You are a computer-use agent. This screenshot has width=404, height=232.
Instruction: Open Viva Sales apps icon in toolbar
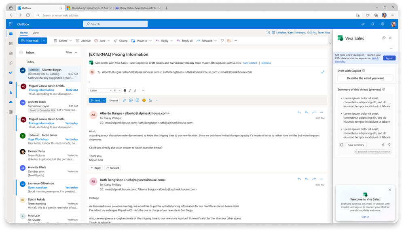(229, 41)
